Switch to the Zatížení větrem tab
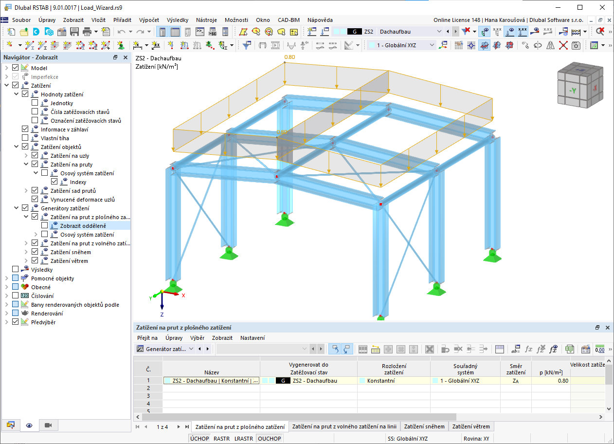This screenshot has height=444, width=614. tap(471, 426)
